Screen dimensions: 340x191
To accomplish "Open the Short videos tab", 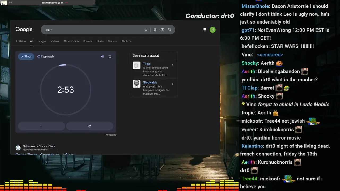I will pyautogui.click(x=71, y=41).
